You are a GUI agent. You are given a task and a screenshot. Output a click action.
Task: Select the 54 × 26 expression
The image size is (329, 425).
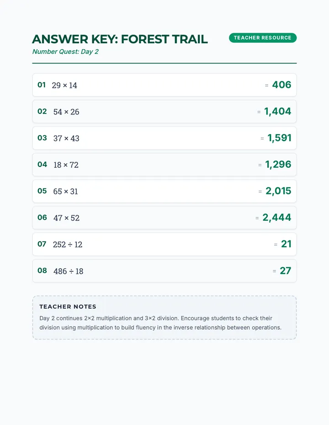[66, 112]
